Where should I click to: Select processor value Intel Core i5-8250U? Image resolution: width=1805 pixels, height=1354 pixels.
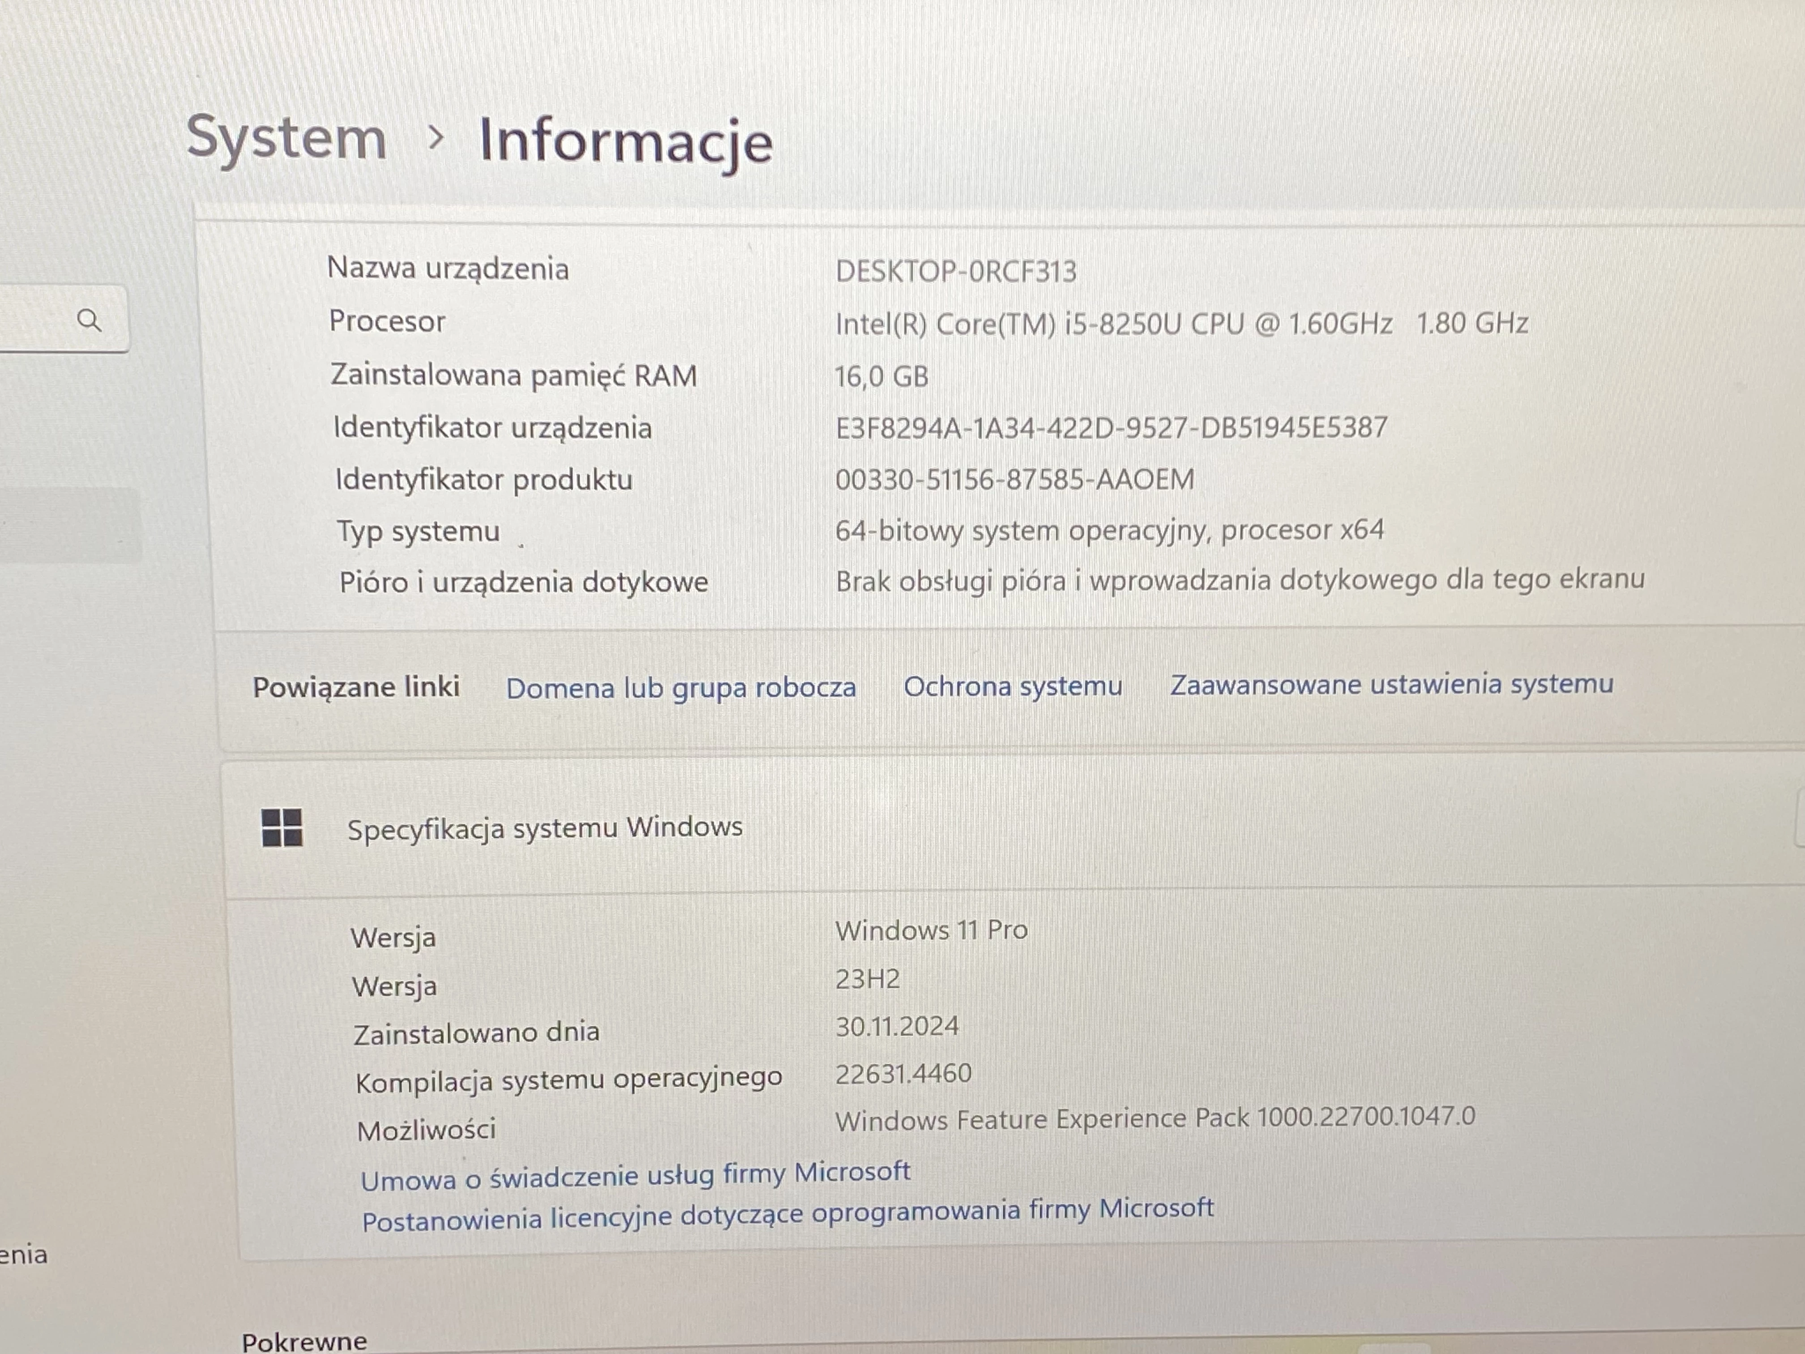[x=1181, y=323]
